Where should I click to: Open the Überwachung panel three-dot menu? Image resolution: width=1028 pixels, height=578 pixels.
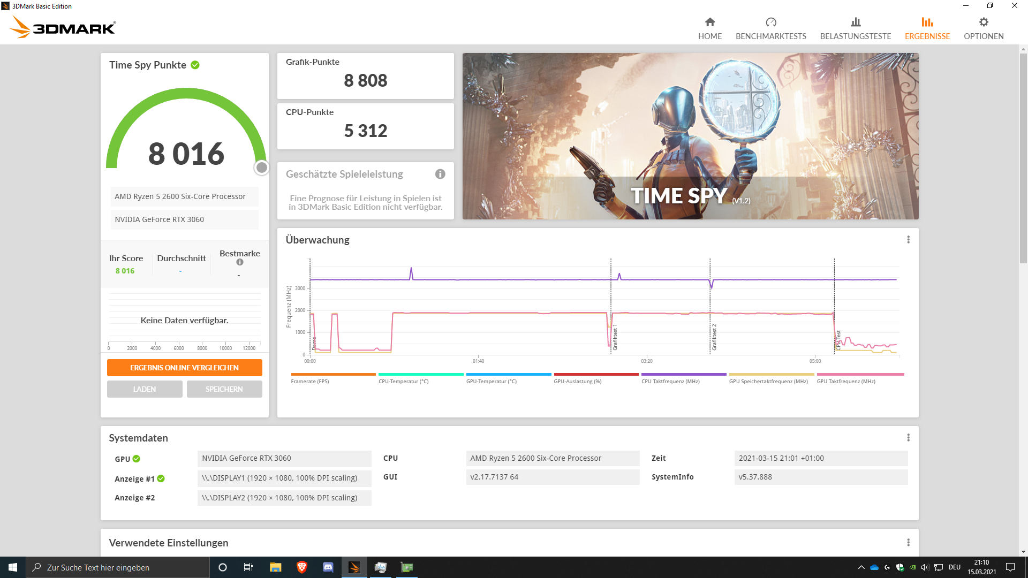pos(908,240)
